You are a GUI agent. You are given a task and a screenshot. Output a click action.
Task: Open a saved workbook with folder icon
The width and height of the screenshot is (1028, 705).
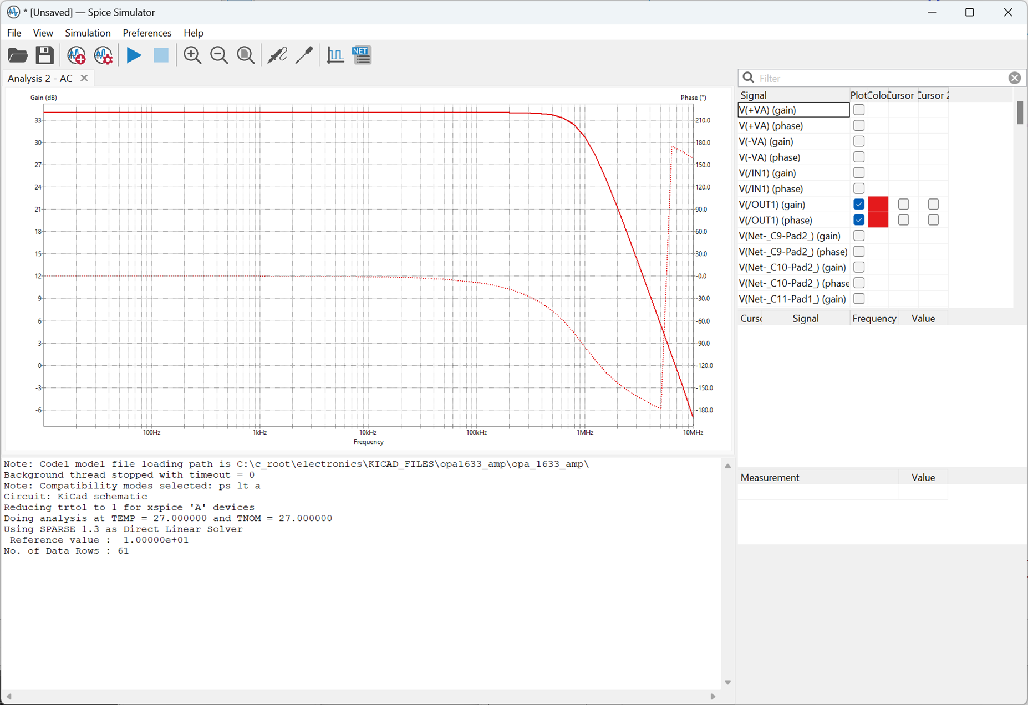(18, 55)
